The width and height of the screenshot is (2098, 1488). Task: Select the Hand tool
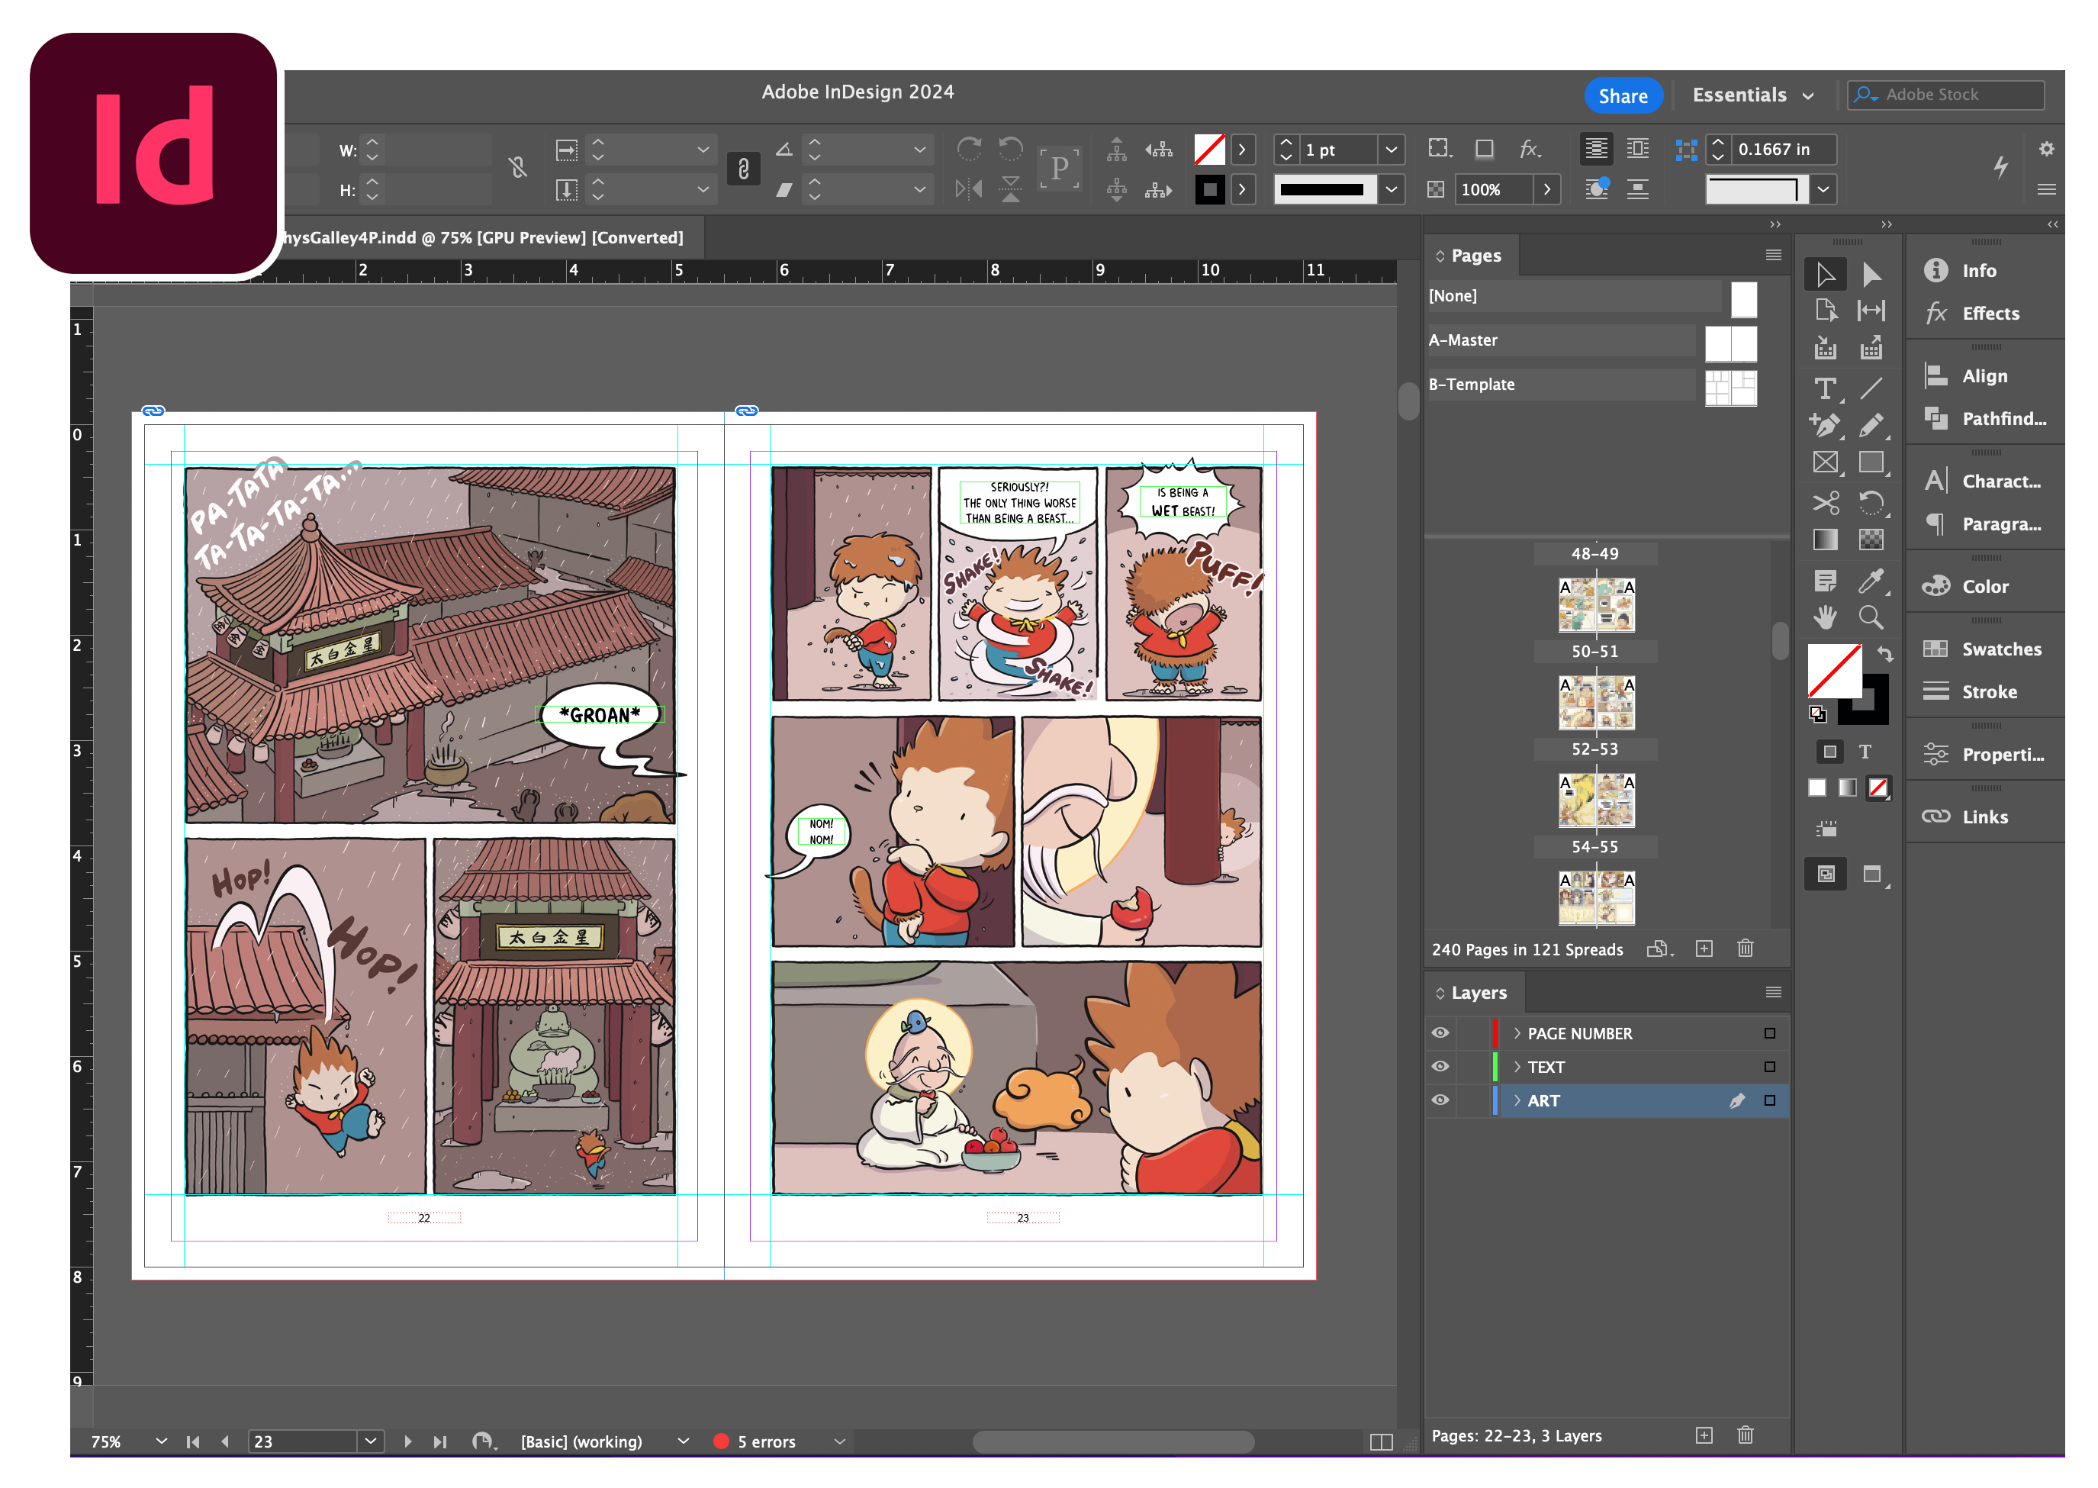(x=1824, y=617)
